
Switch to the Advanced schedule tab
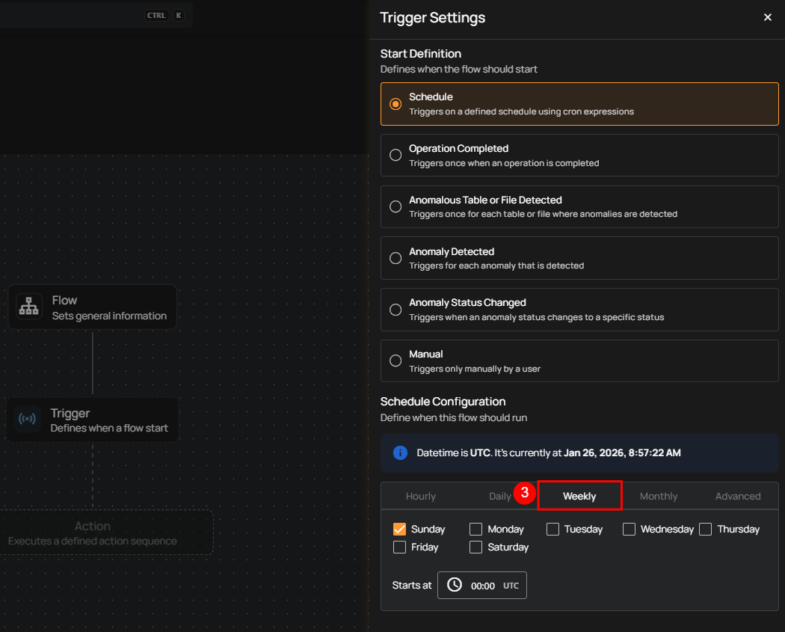coord(737,496)
